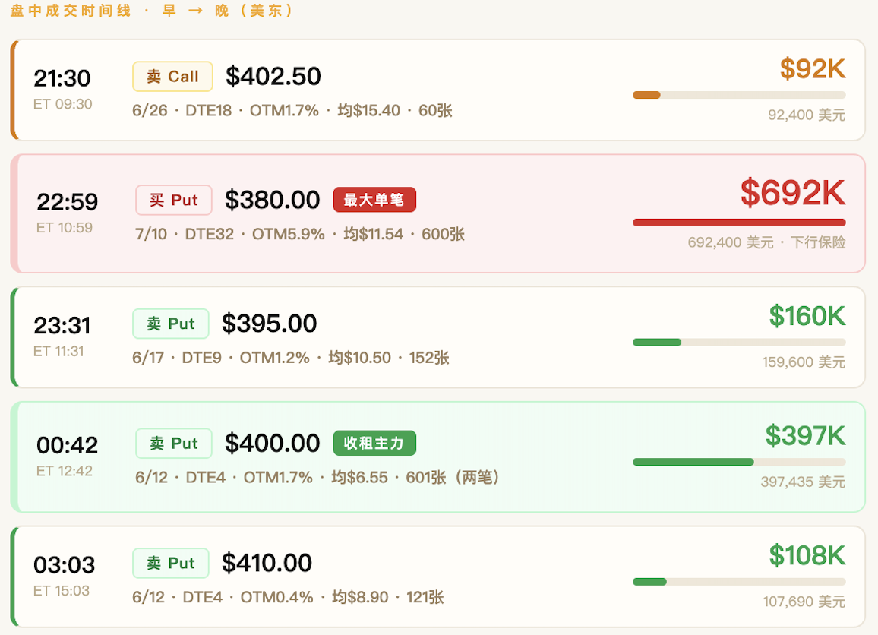Image resolution: width=878 pixels, height=635 pixels.
Task: Click the green $160K amount
Action: tap(807, 317)
